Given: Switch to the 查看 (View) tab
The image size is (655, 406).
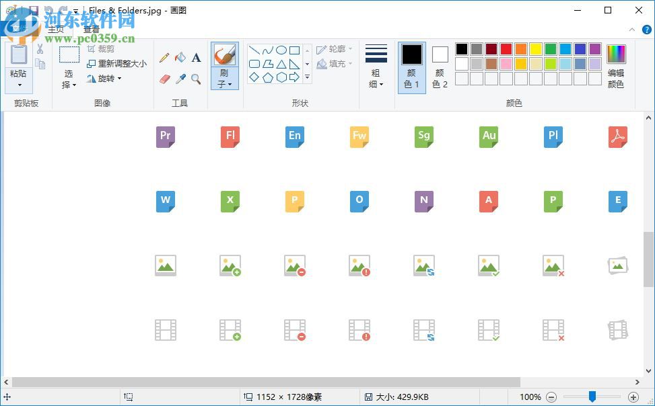Looking at the screenshot, I should 93,30.
